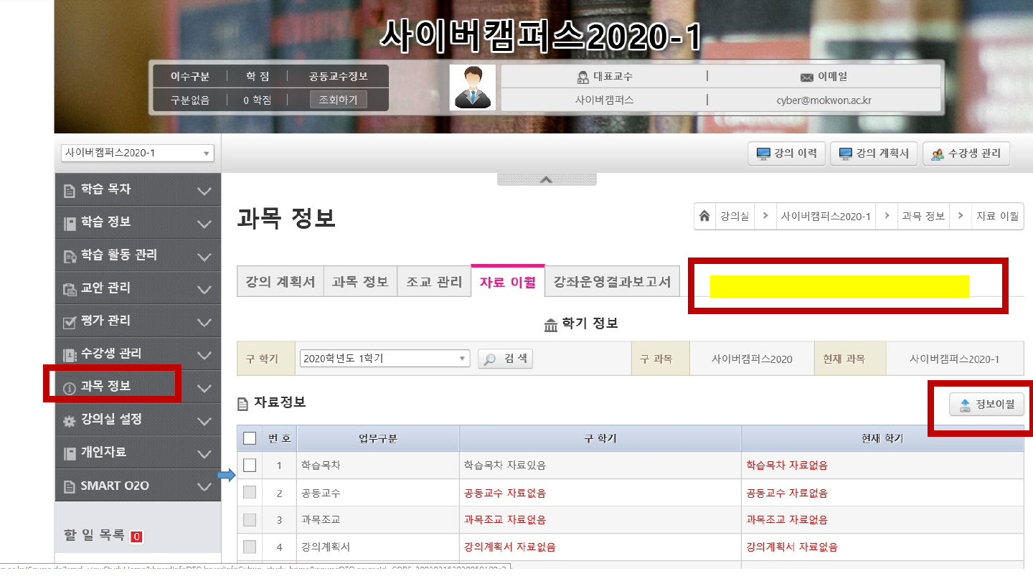Click the professor avatar thumbnail

coord(472,88)
